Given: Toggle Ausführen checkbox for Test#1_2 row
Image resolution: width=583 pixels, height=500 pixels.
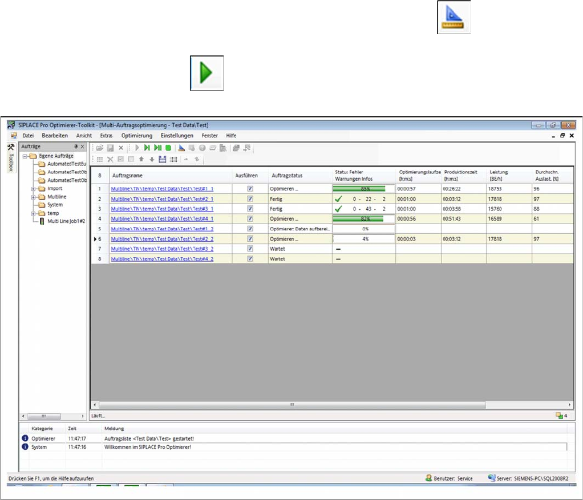Looking at the screenshot, I should point(250,229).
